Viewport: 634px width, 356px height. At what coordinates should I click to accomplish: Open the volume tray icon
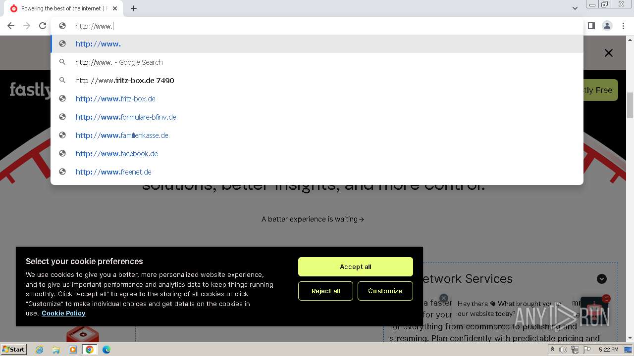[563, 350]
